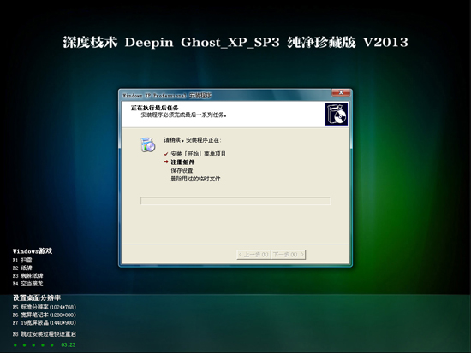Click the 下一步(N) next button
The height and width of the screenshot is (353, 471).
point(289,255)
